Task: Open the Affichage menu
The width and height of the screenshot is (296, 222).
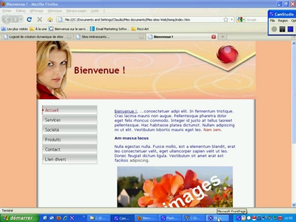Action: point(37,11)
